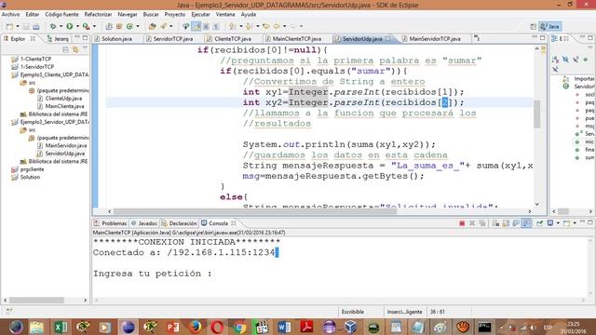Open dropdown arrow next to Run button
This screenshot has width=596, height=335.
[x=77, y=26]
